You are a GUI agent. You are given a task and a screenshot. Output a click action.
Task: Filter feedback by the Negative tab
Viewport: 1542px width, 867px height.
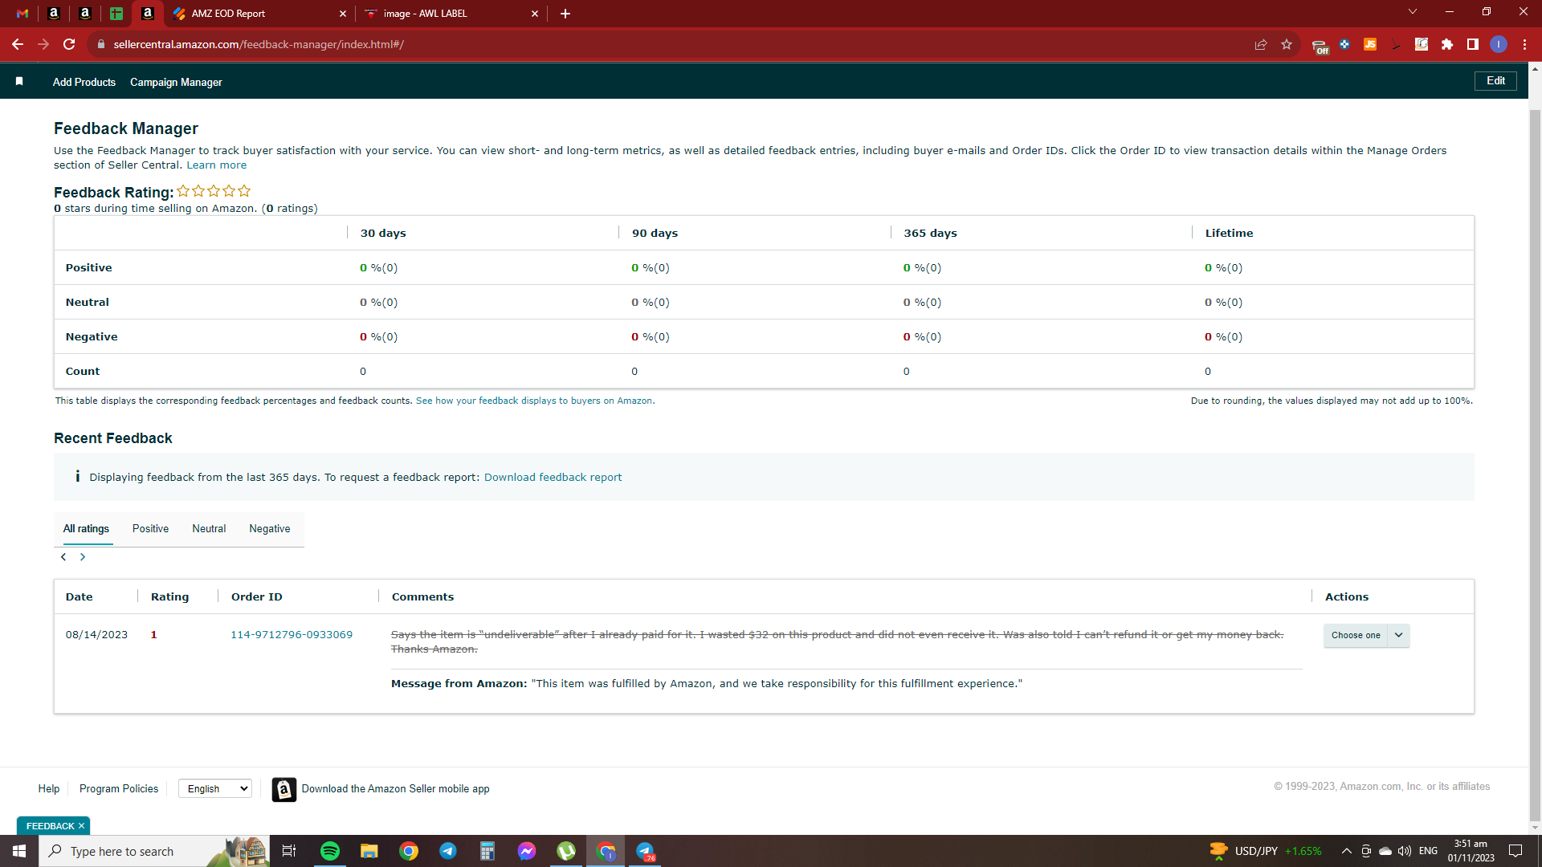(x=270, y=528)
